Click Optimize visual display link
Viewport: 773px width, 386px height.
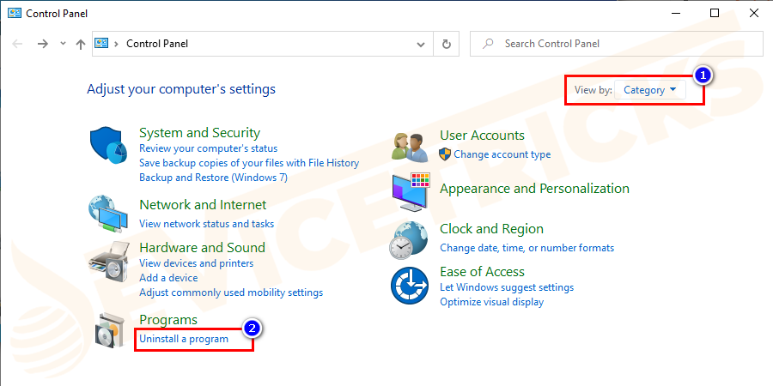point(491,302)
